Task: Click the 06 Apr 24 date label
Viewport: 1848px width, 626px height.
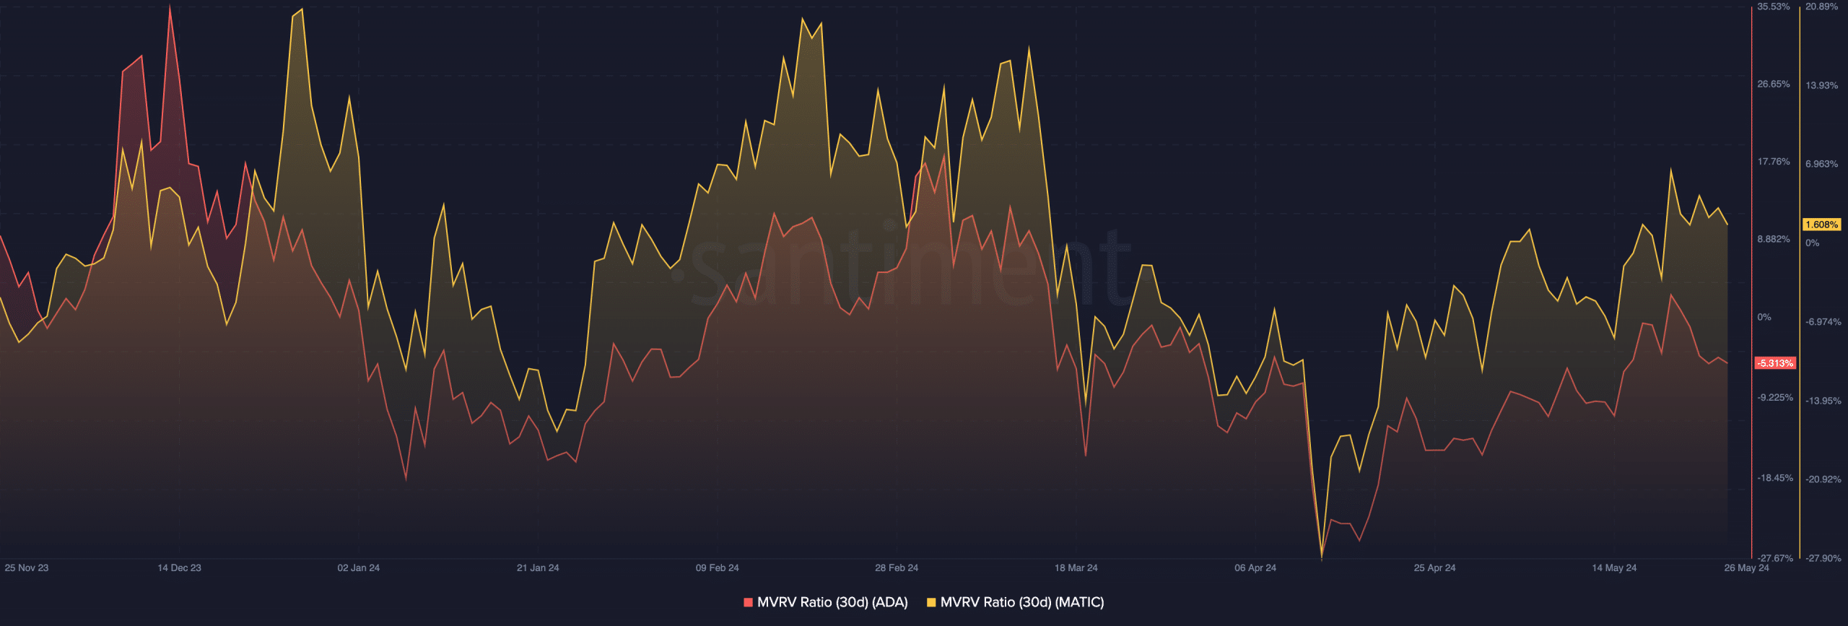Action: [x=1255, y=568]
